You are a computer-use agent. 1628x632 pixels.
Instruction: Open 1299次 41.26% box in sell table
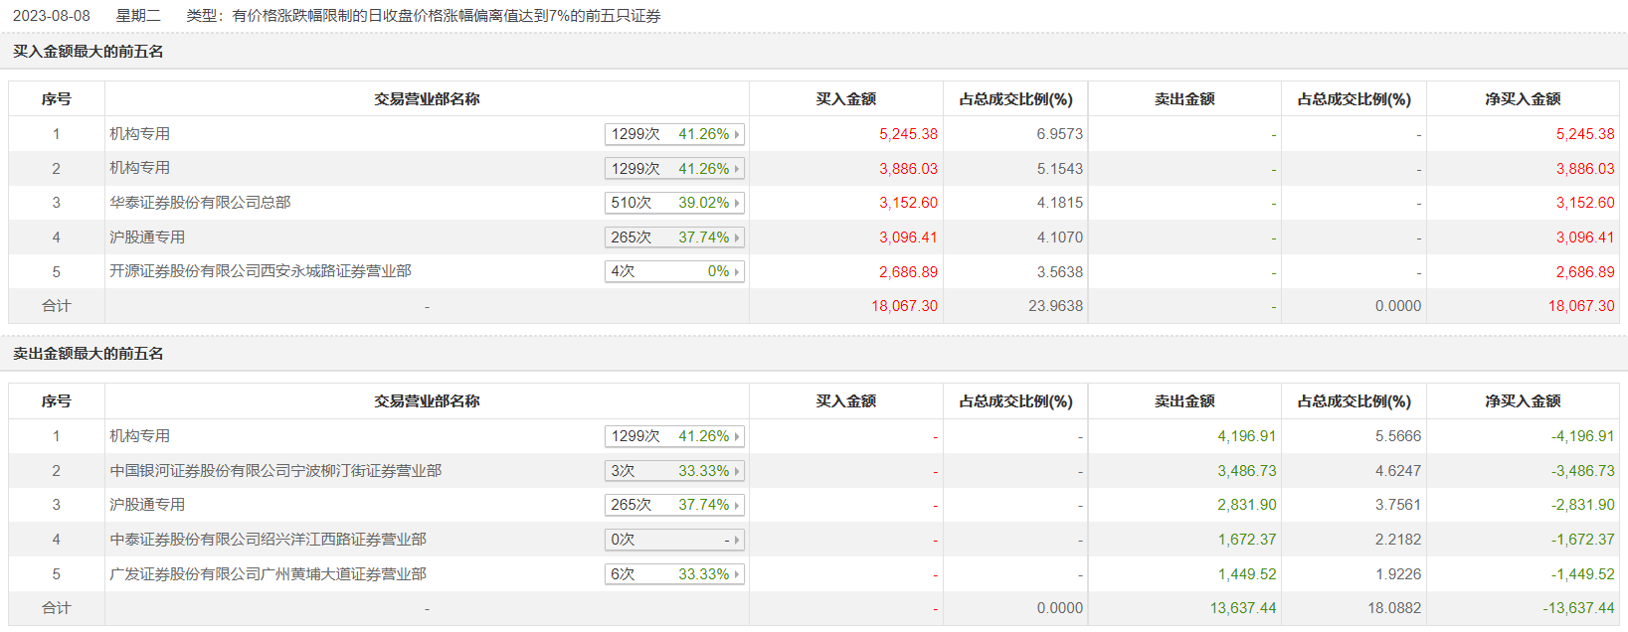[x=673, y=436]
